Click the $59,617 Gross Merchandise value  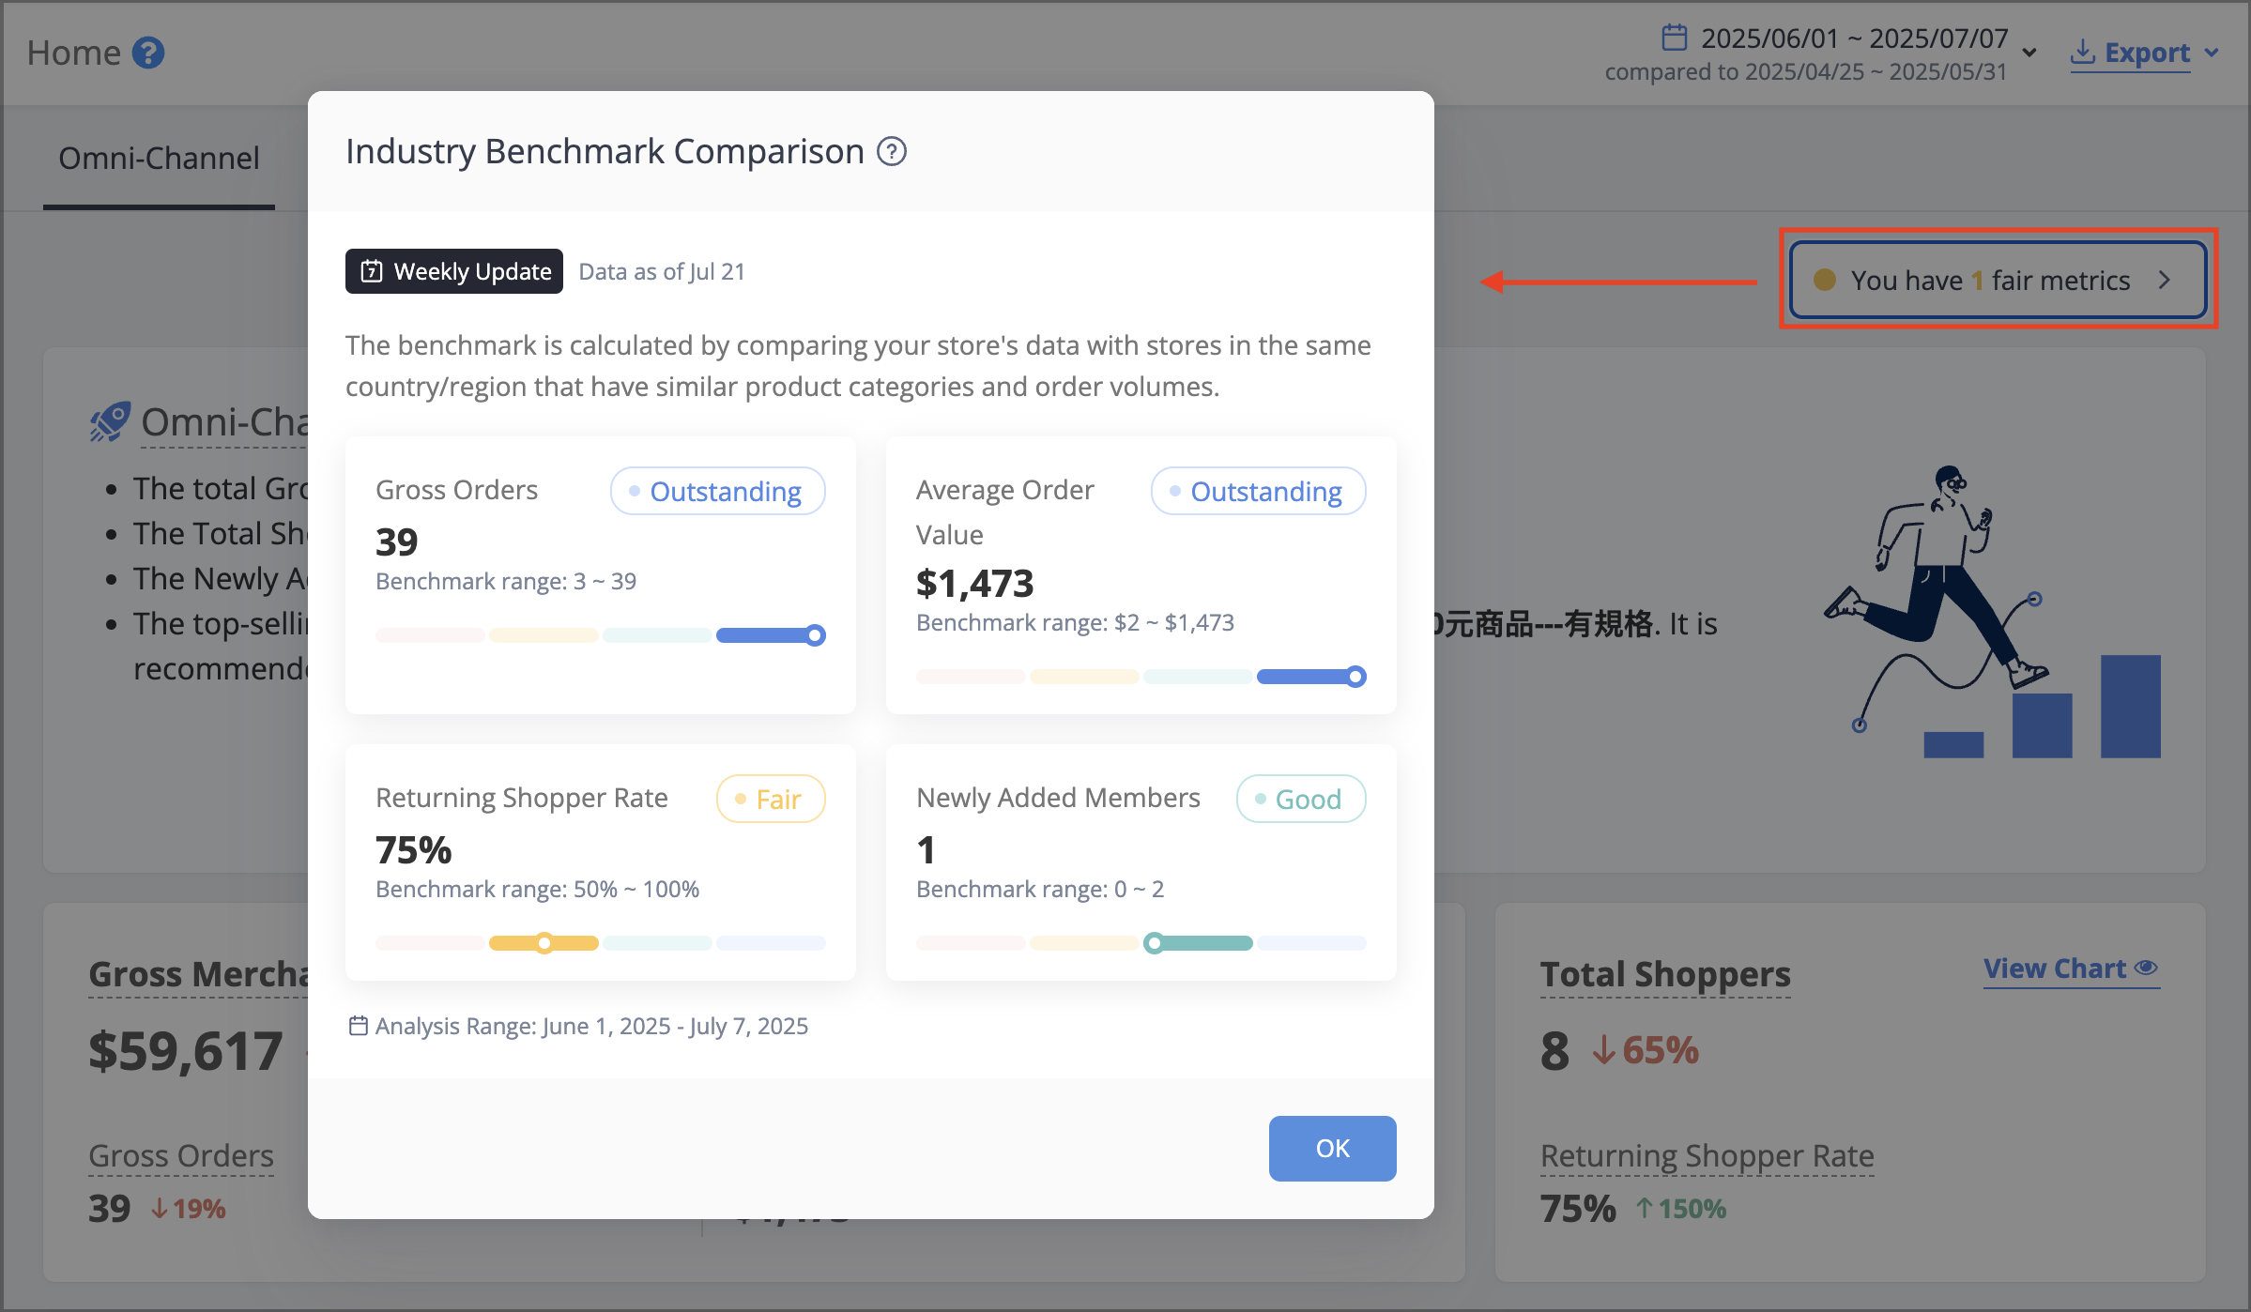185,1050
